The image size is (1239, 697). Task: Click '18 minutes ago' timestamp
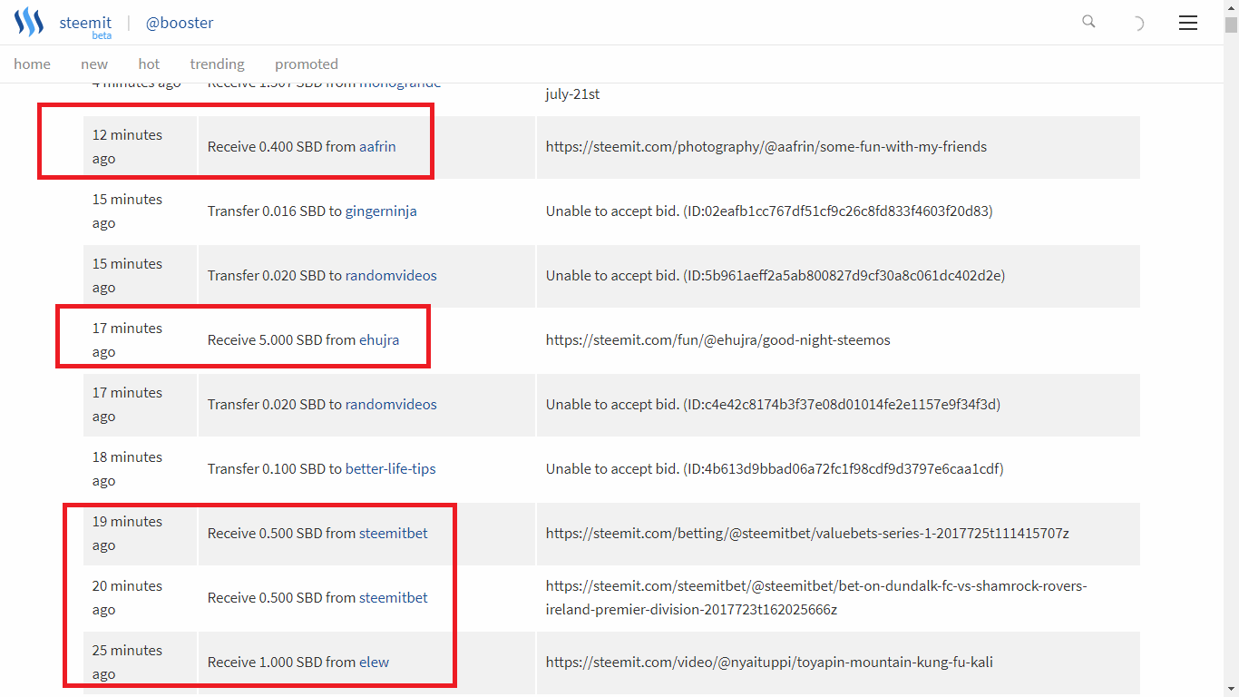pos(127,468)
